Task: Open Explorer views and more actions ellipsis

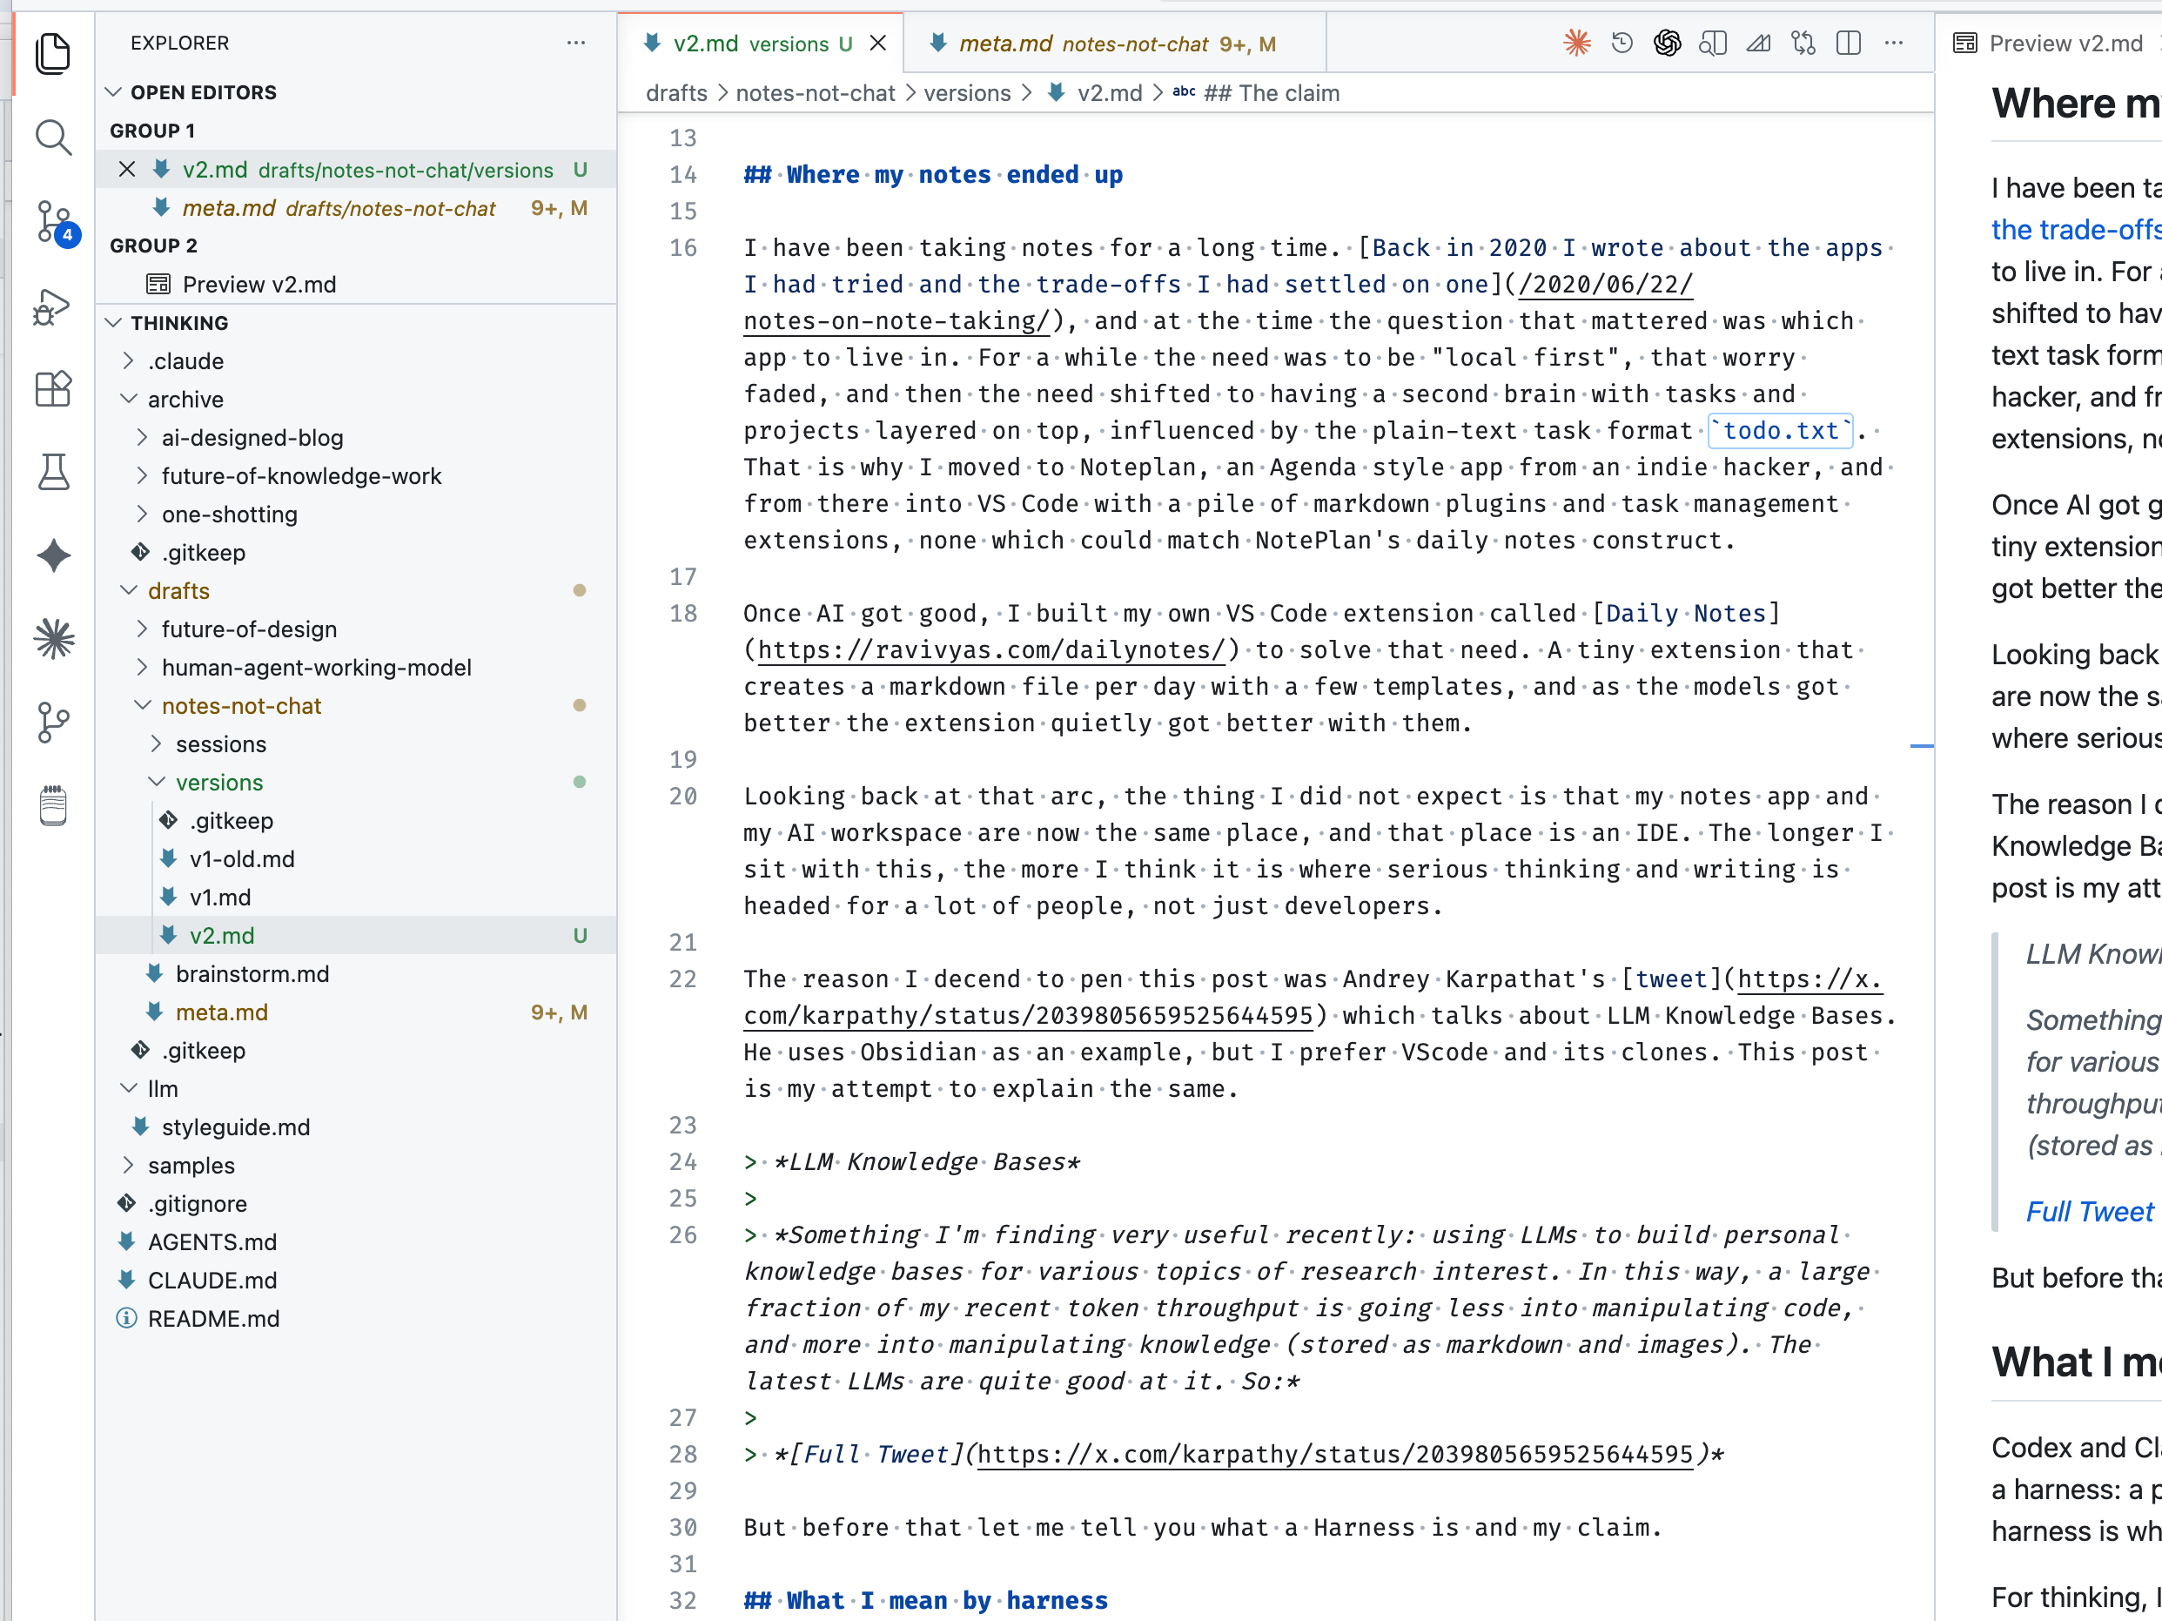Action: [575, 43]
